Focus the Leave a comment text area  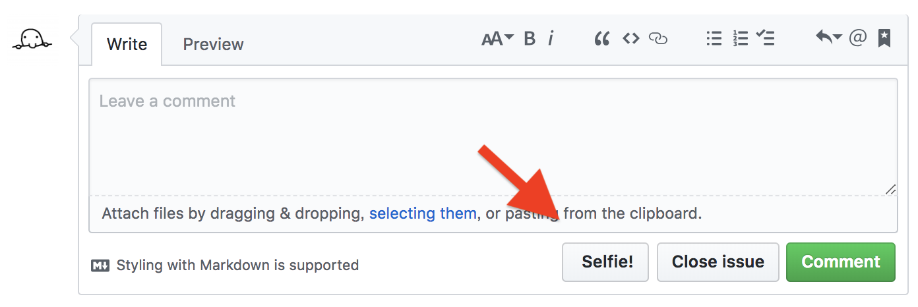point(493,137)
